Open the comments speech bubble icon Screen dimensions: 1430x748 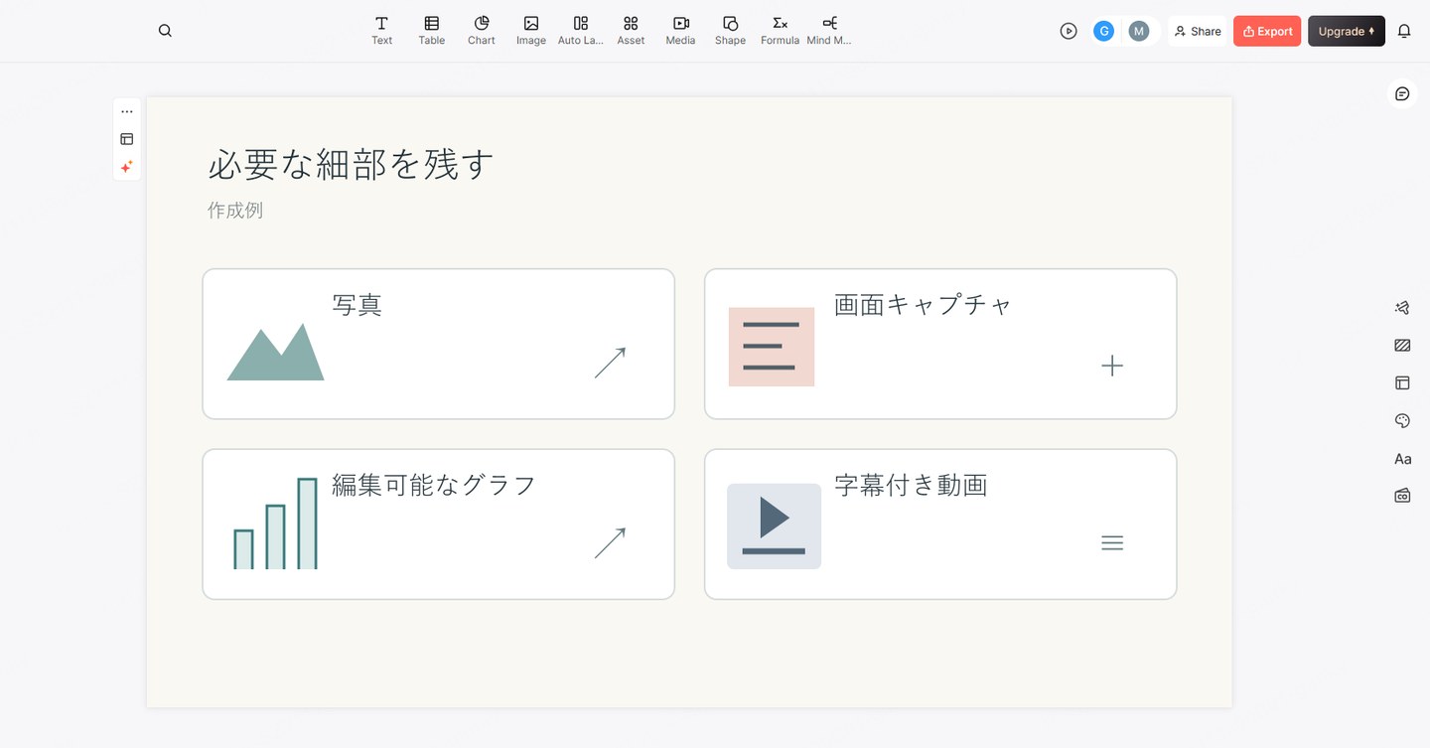[1402, 93]
